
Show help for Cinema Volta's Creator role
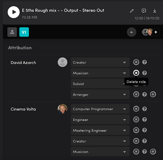tap(145, 141)
